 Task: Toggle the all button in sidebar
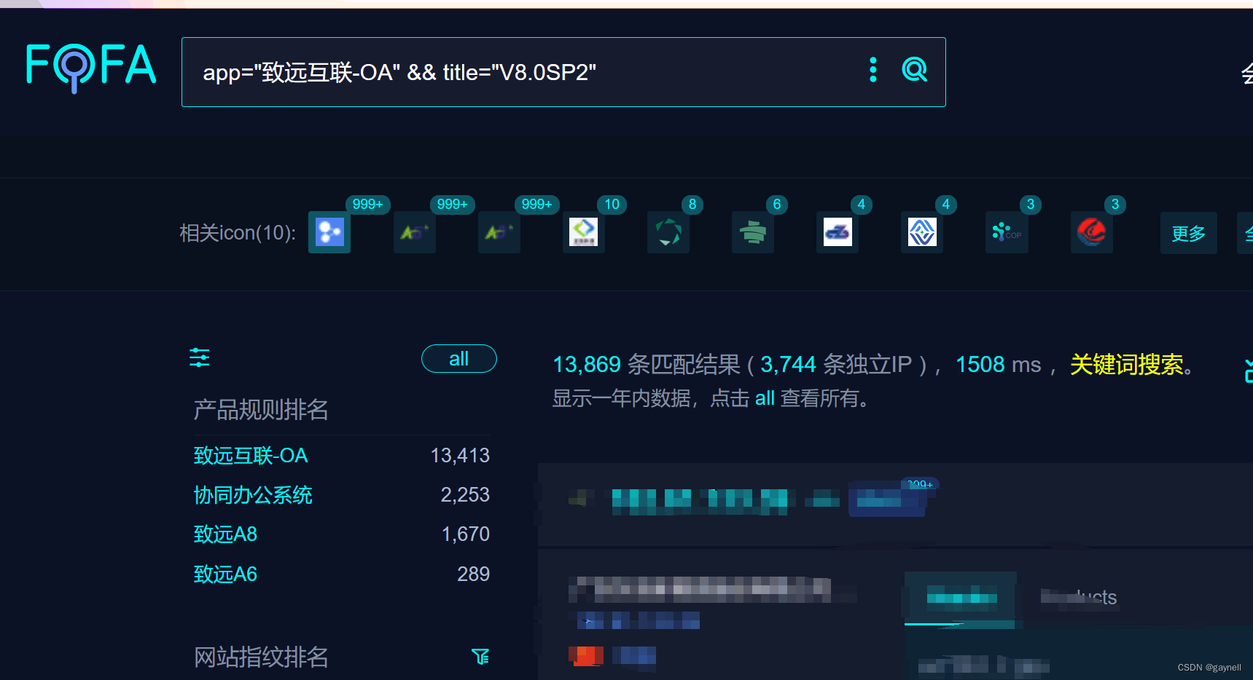pos(459,358)
